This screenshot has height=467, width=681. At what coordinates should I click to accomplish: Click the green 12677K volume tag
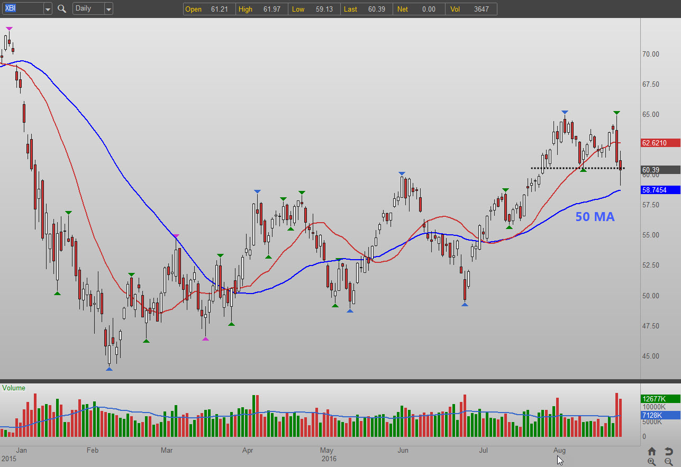point(660,399)
